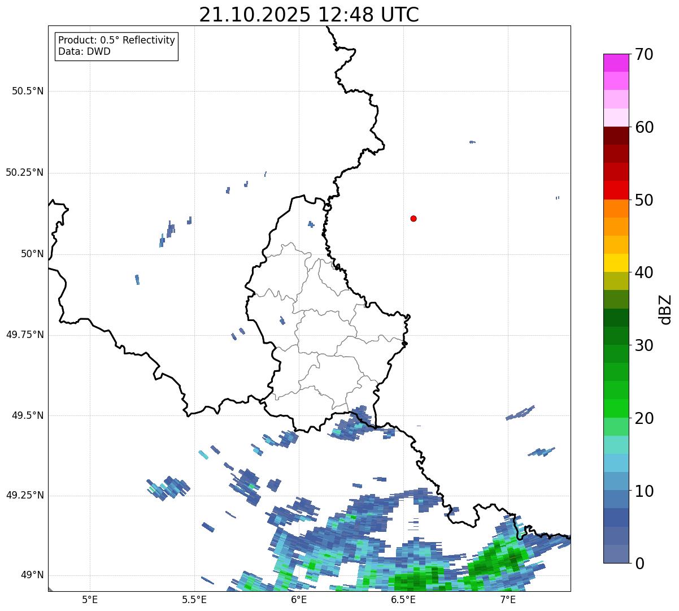Click the colorbar tick label 40
Screen dimensions: 679x611
pos(644,272)
